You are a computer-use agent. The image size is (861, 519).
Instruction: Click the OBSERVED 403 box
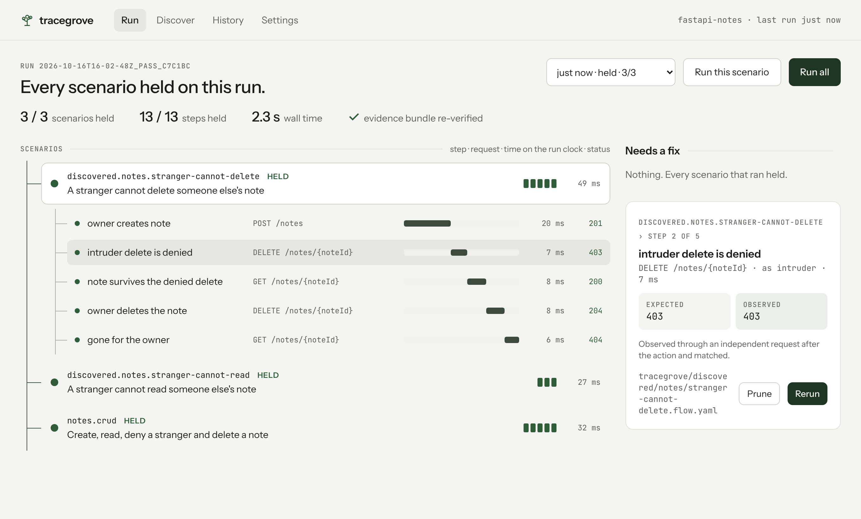point(781,311)
